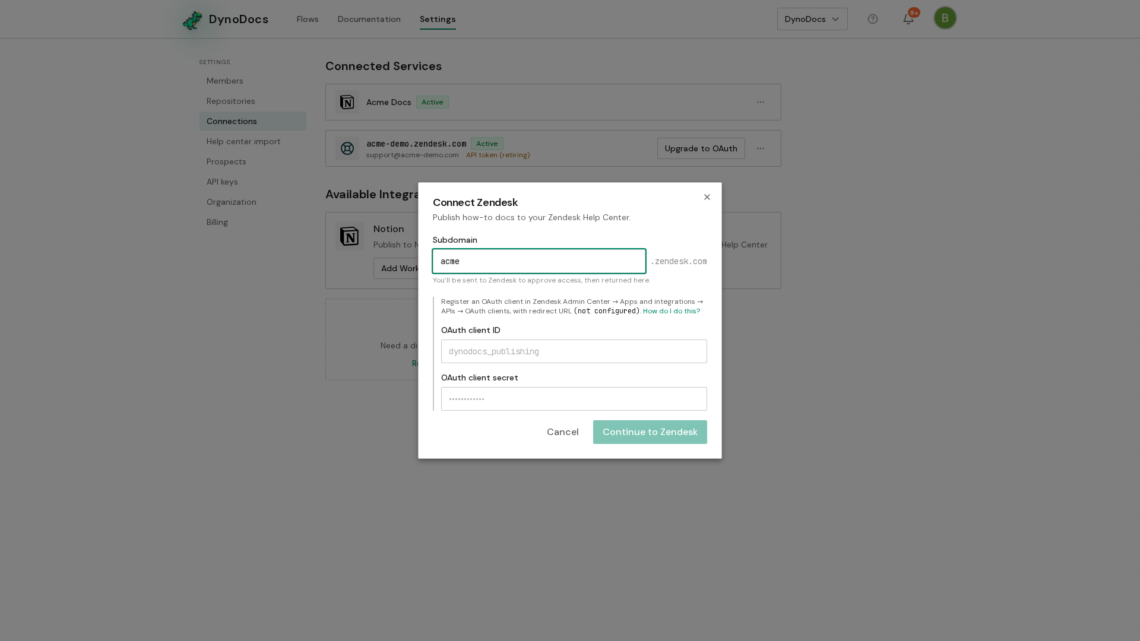1140x641 pixels.
Task: Click the Acme Docs service name
Action: pos(389,102)
